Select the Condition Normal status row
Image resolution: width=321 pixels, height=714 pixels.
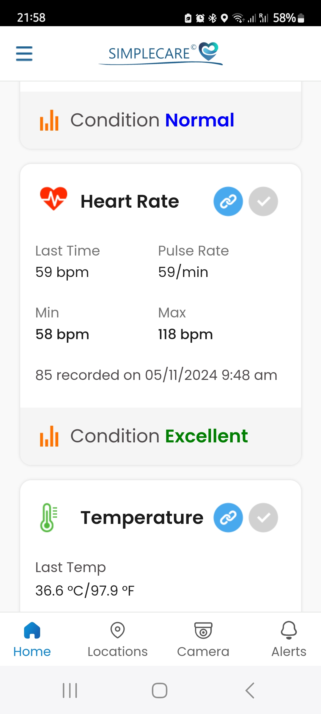click(x=160, y=120)
